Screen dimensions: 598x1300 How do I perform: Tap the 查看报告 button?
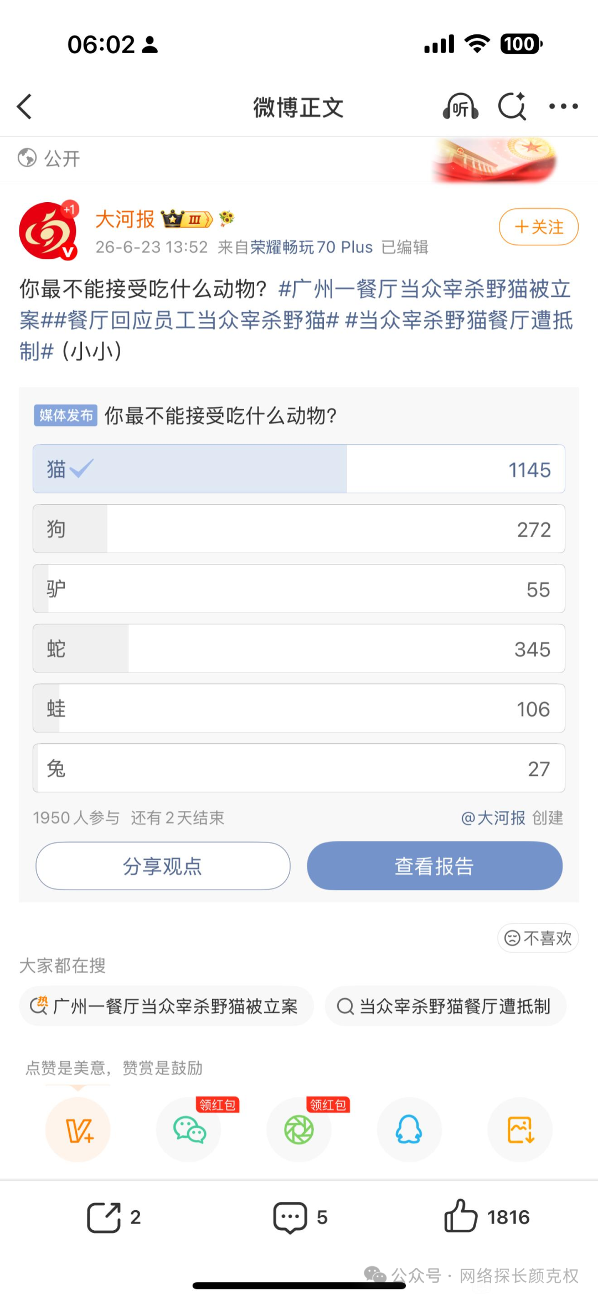click(x=435, y=866)
